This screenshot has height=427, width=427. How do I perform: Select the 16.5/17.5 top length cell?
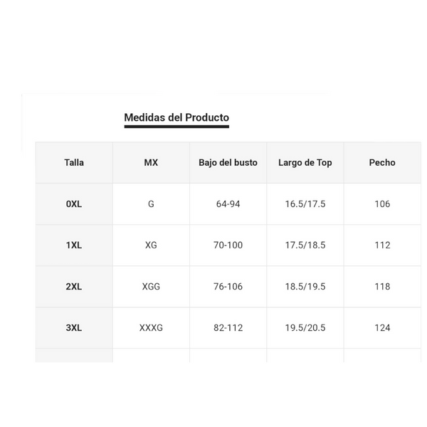(305, 204)
